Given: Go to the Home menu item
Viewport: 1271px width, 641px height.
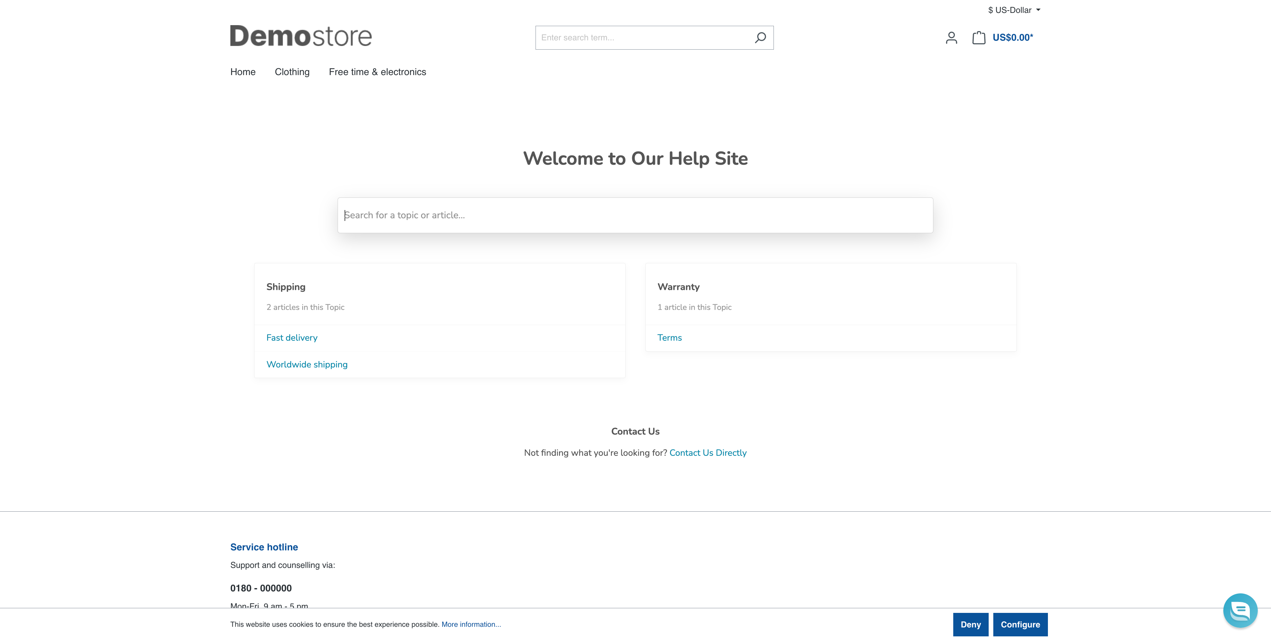Looking at the screenshot, I should (x=243, y=72).
